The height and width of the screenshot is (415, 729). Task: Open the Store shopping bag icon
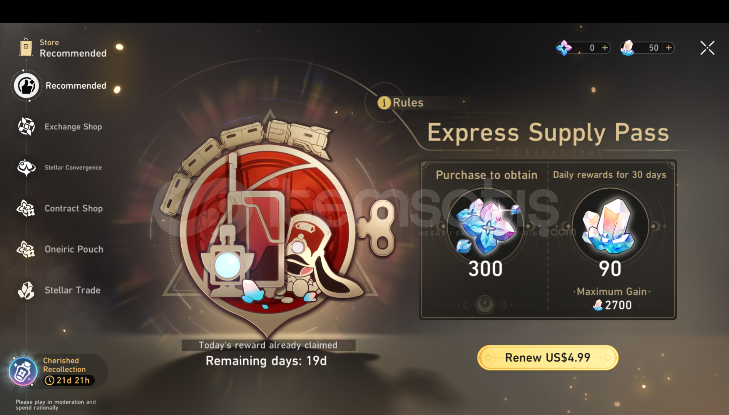point(26,47)
